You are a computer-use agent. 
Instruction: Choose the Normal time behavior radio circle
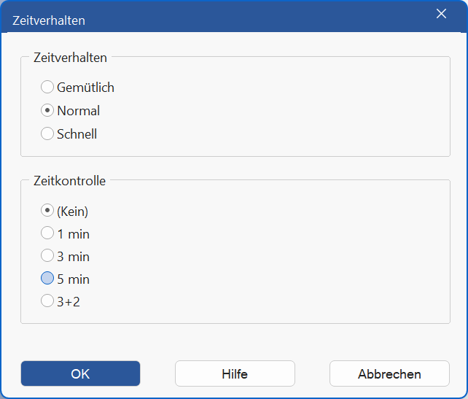click(x=47, y=111)
